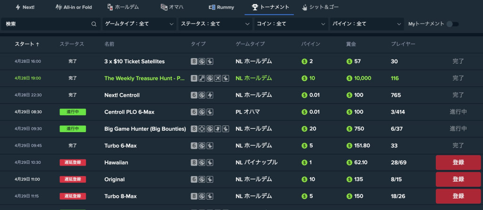Click the re-entry circle icon in Original row
Viewport: 483px width, 210px height.
tap(202, 179)
